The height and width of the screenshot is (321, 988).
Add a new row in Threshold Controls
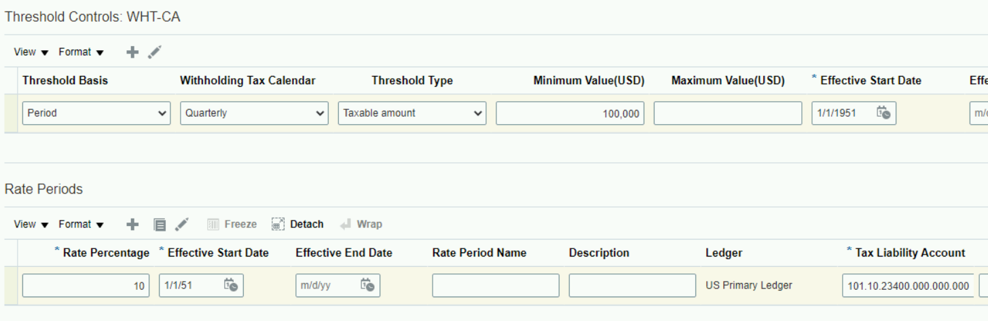click(133, 52)
